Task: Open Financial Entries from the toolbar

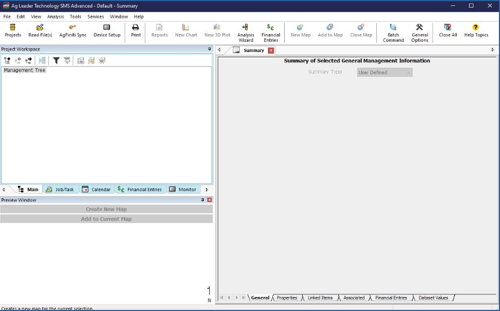Action: coord(271,33)
